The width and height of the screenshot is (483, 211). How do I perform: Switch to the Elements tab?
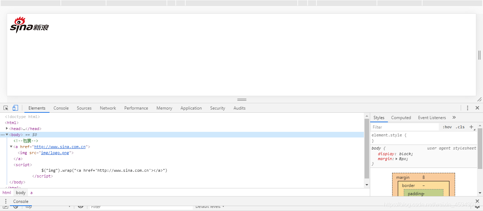click(x=37, y=108)
